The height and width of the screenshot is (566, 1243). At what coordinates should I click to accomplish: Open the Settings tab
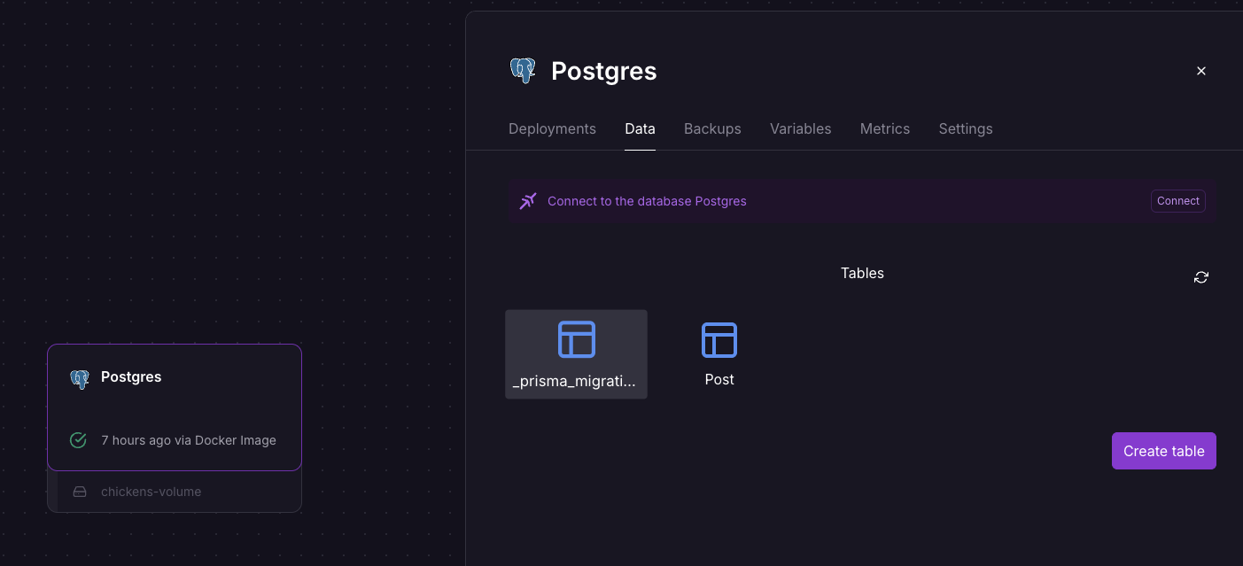pos(966,128)
